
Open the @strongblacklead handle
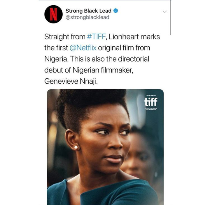[x=87, y=17]
